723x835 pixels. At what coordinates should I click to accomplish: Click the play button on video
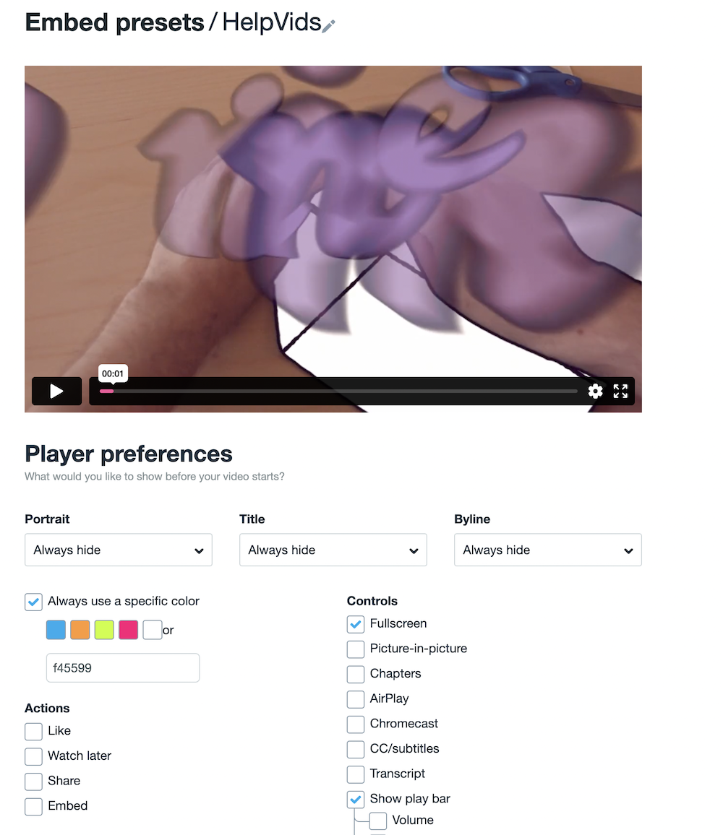click(56, 391)
